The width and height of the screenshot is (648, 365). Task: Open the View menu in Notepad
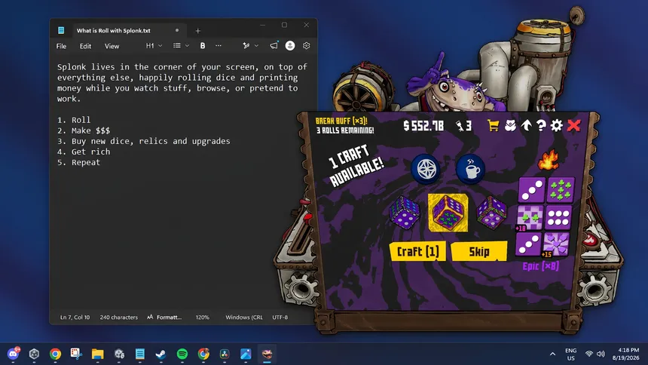point(112,46)
